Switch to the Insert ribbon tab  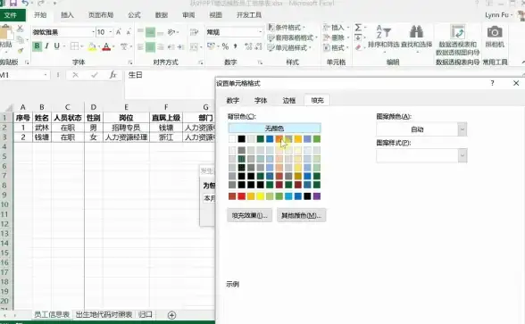click(x=67, y=15)
